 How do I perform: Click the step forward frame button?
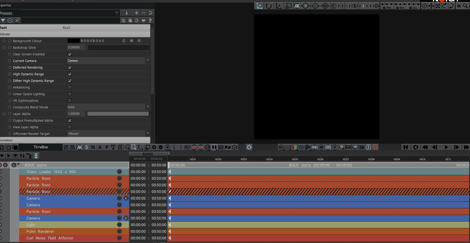tap(456, 147)
